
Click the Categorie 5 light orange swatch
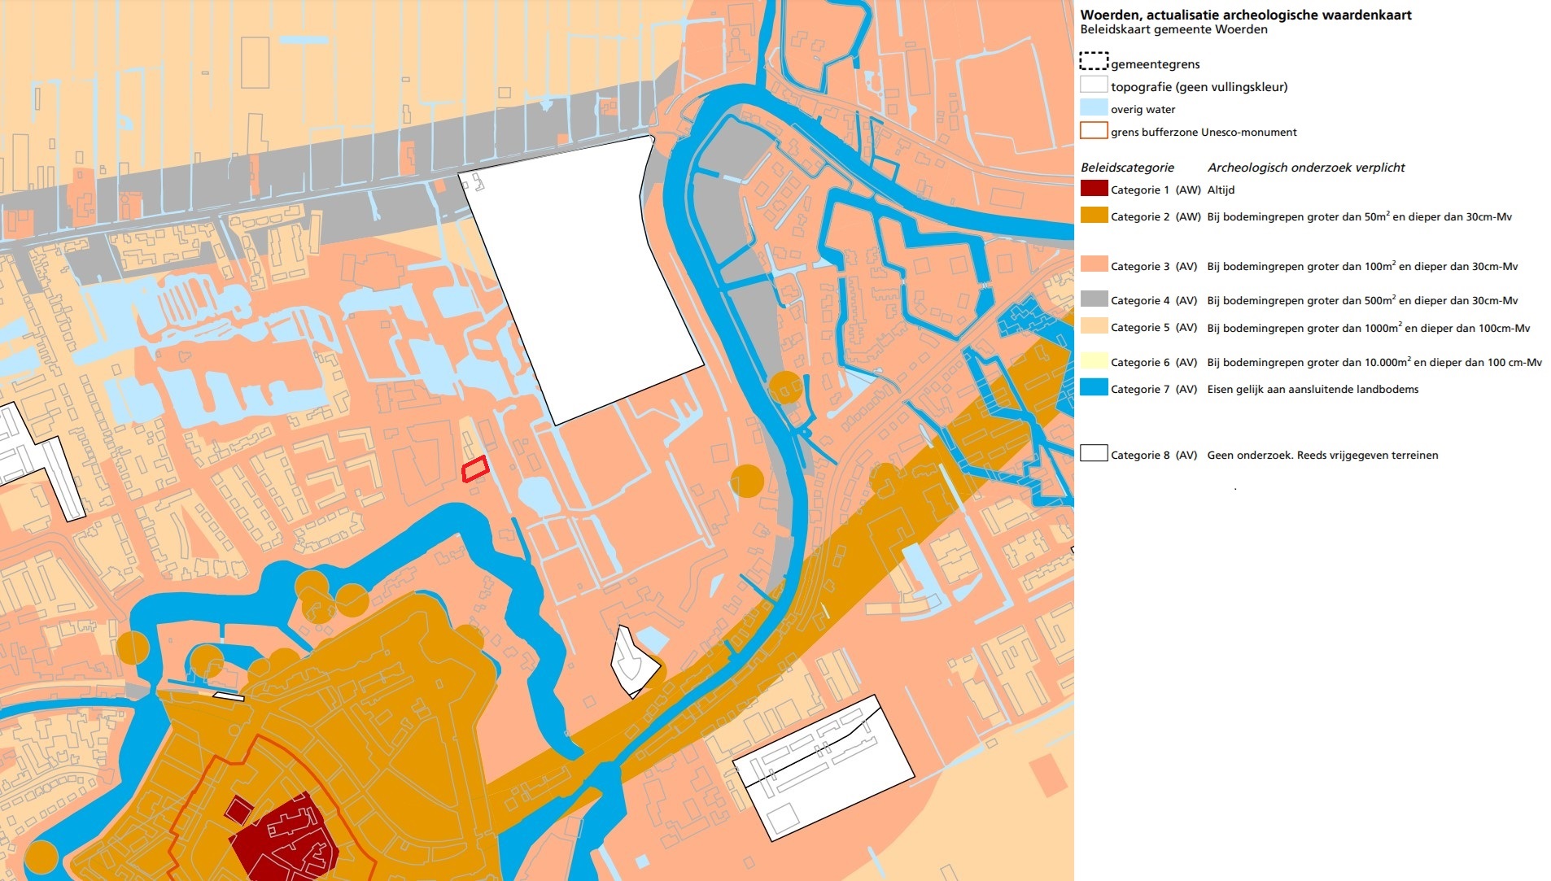[1094, 326]
